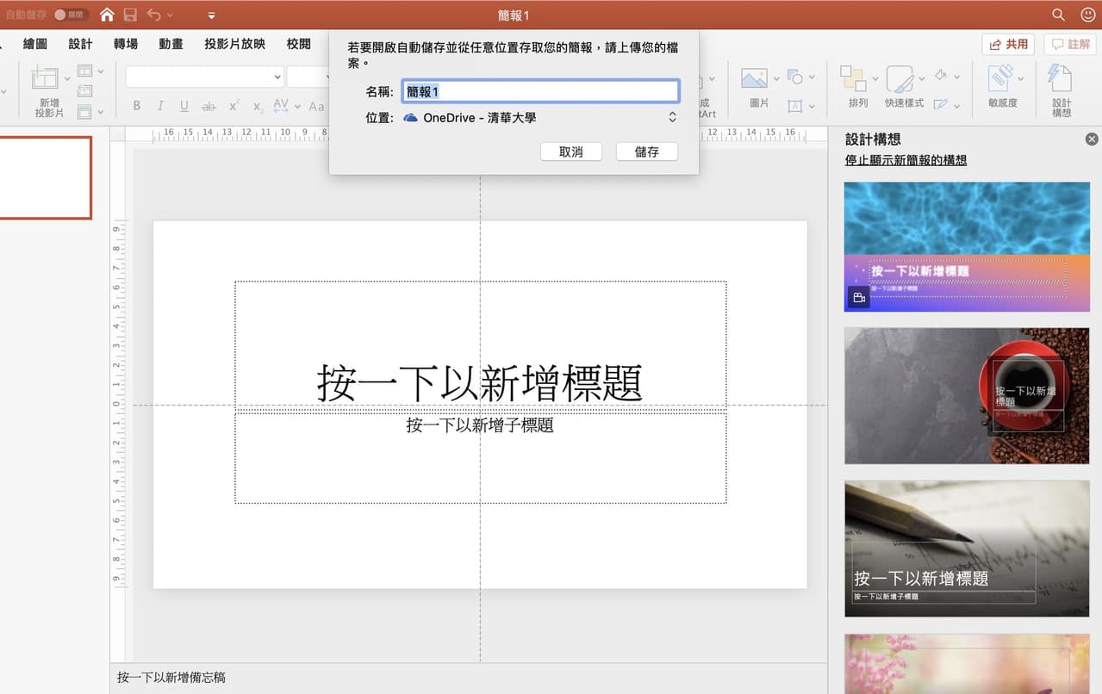Toggle Italic formatting

pyautogui.click(x=160, y=106)
